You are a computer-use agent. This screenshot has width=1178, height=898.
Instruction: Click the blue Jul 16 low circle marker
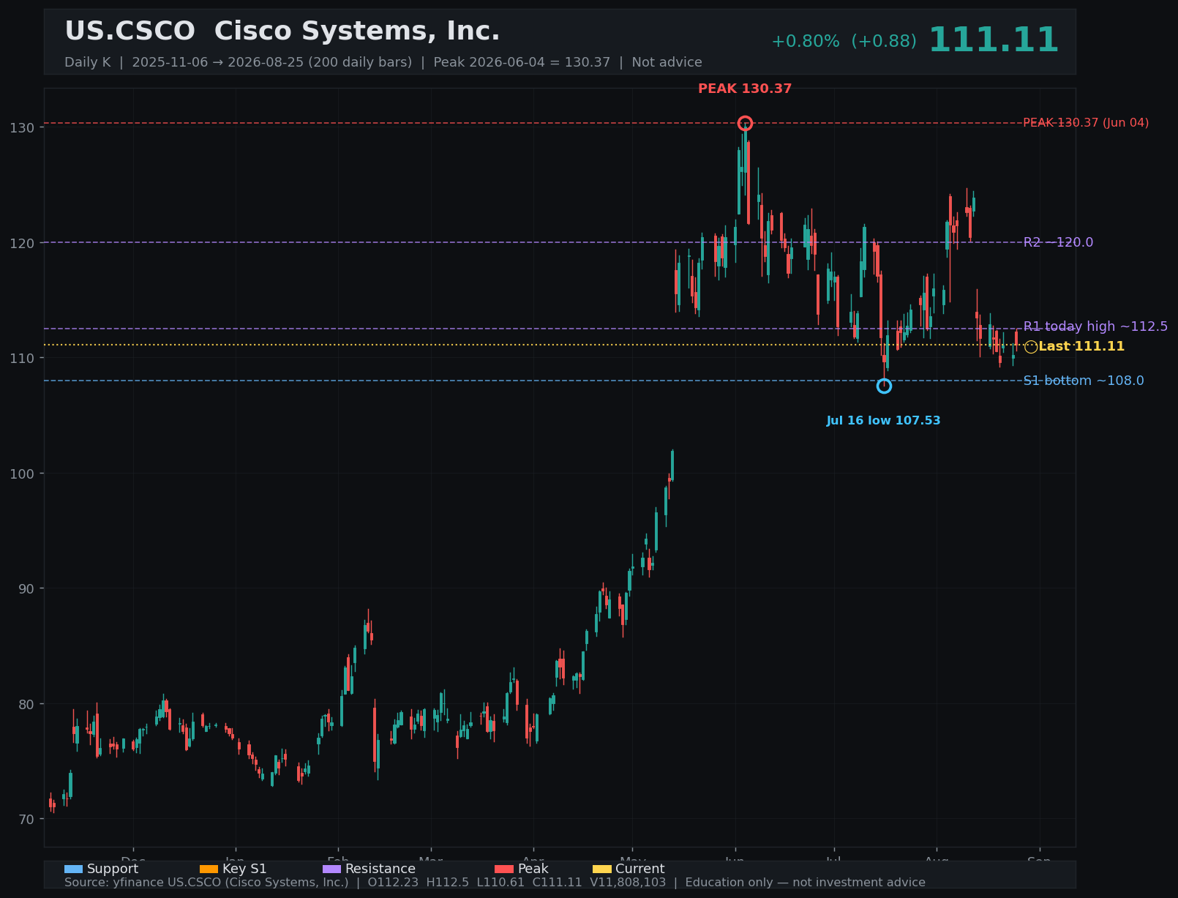pos(884,386)
